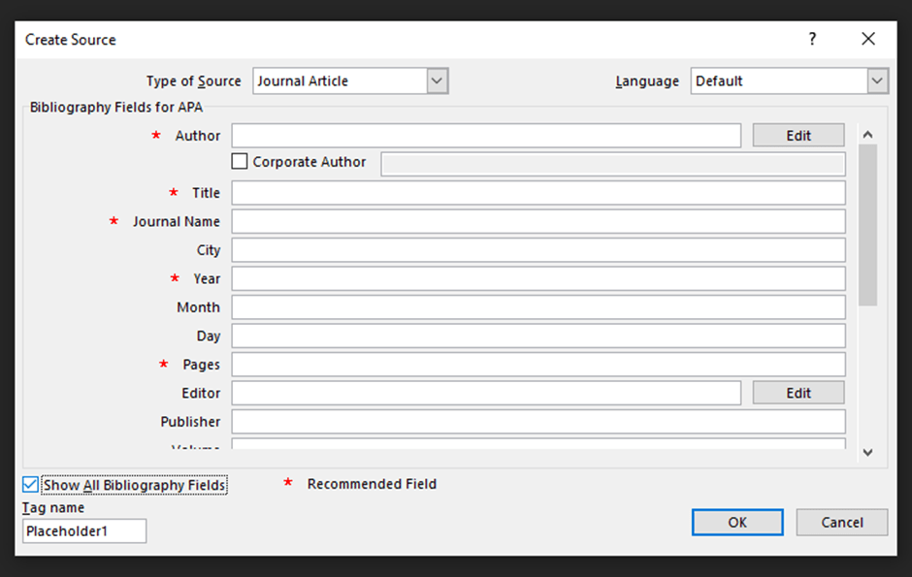Focus the Author text field
912x577 pixels.
[485, 136]
